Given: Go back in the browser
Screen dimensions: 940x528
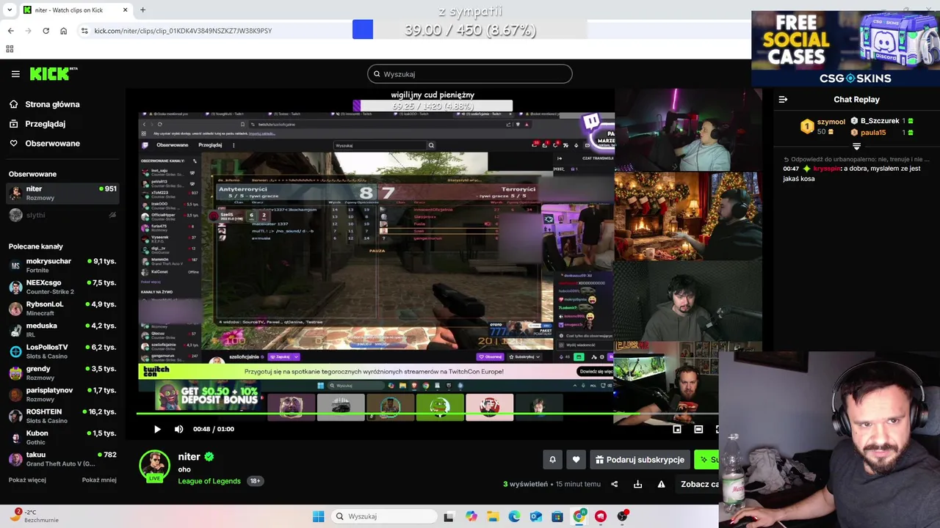Looking at the screenshot, I should pos(10,31).
